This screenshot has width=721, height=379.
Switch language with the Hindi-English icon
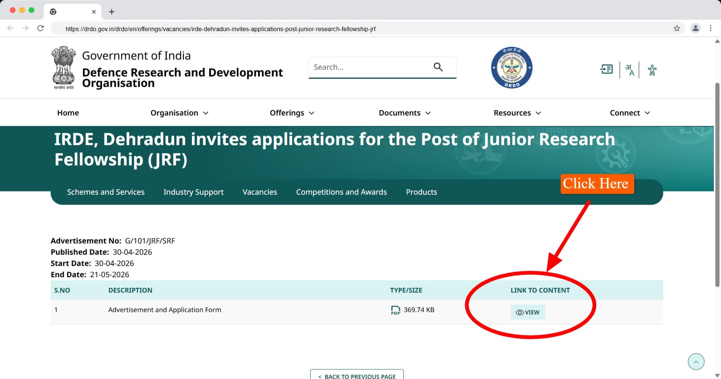pyautogui.click(x=629, y=70)
